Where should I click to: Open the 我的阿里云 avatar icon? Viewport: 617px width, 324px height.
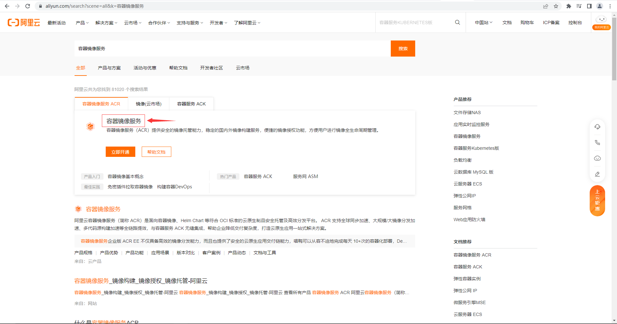point(602,22)
